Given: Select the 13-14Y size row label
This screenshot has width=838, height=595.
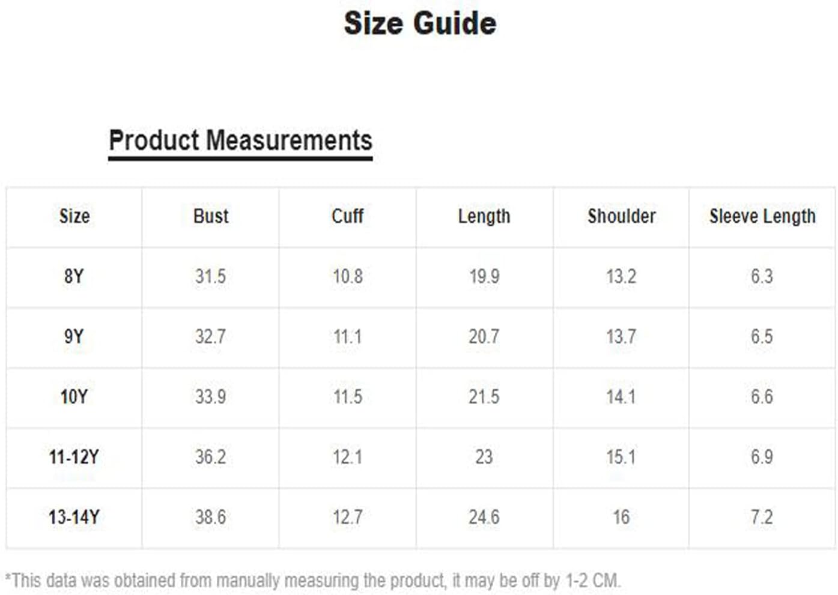Looking at the screenshot, I should (x=74, y=517).
